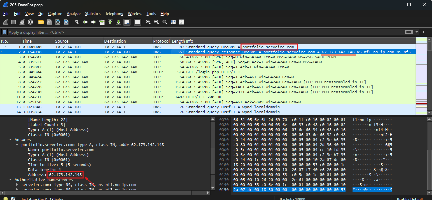Open a capture file using folder icon
The height and width of the screenshot is (200, 432).
point(41,22)
